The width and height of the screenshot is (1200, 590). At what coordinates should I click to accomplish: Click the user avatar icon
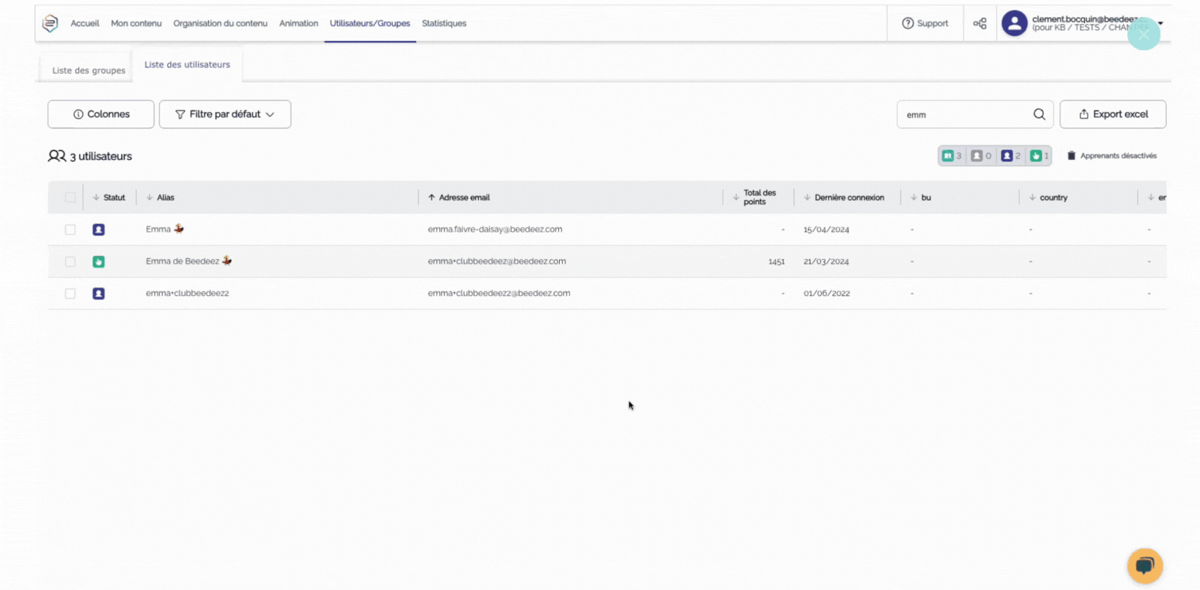coord(1014,23)
